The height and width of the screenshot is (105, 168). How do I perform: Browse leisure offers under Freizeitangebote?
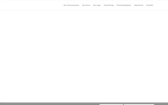(x=124, y=5)
